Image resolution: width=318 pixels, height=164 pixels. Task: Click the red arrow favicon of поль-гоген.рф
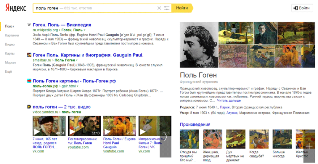point(29,81)
